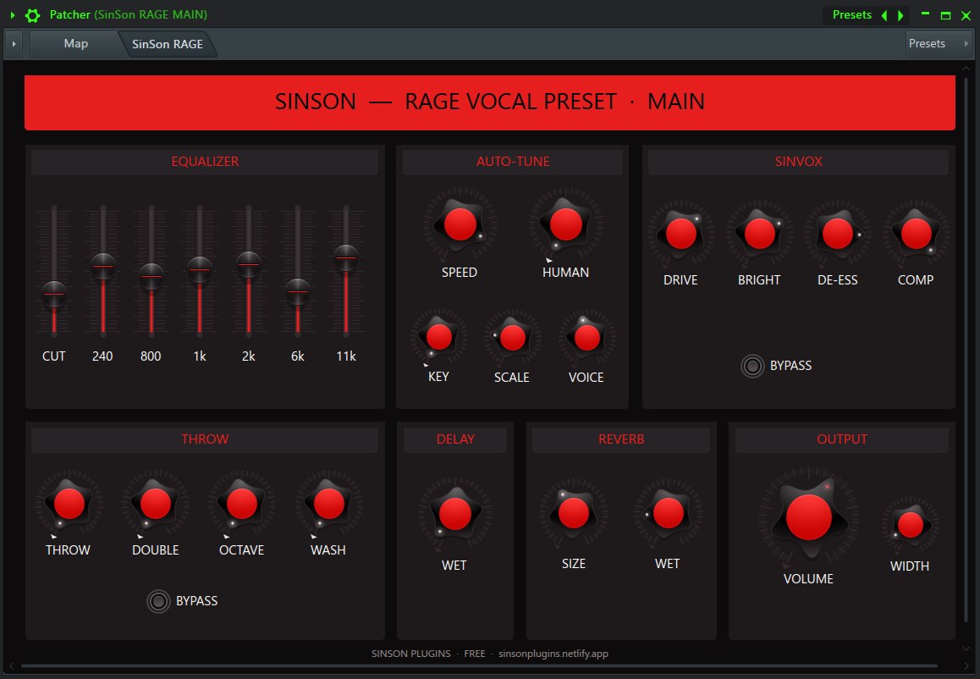
Task: Click the WASH knob
Action: [x=328, y=503]
